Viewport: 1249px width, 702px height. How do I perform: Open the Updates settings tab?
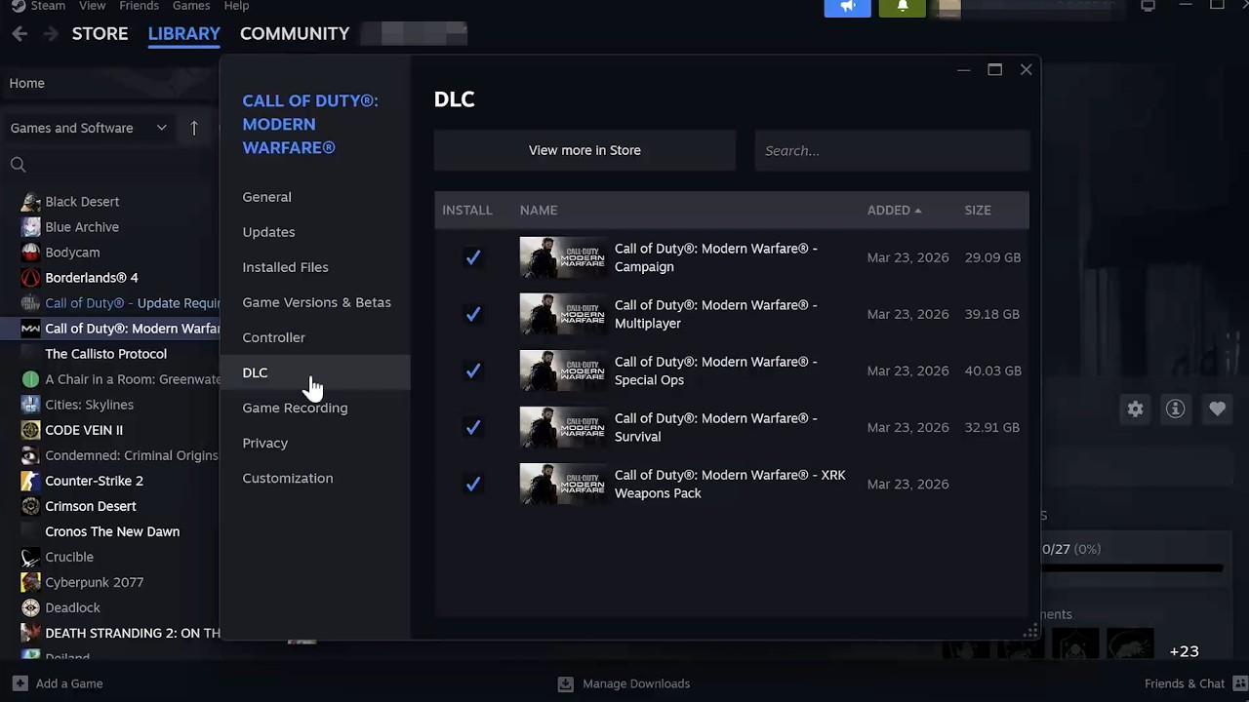(315, 232)
